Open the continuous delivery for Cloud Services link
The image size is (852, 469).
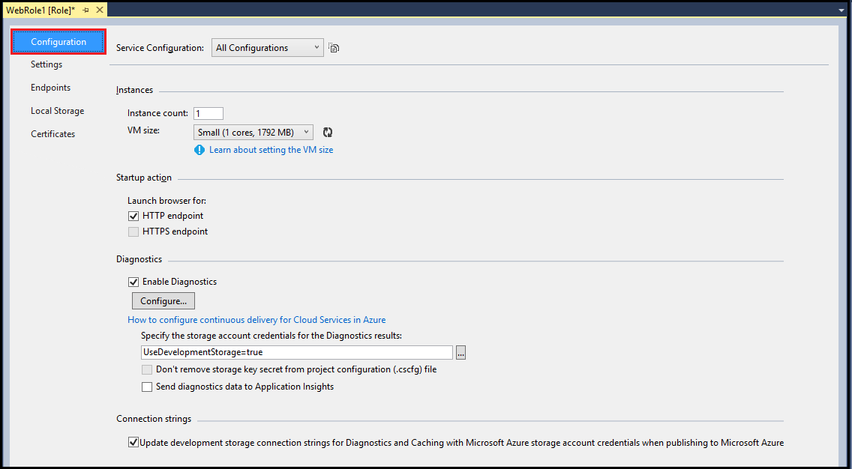tap(256, 319)
